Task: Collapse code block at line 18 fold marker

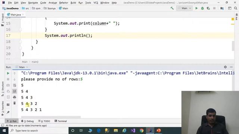Action: tap(20, 42)
